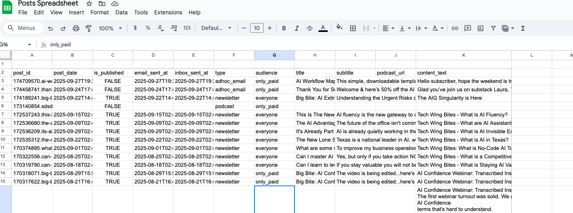
Task: Click the select all corner box
Action: [6, 55]
